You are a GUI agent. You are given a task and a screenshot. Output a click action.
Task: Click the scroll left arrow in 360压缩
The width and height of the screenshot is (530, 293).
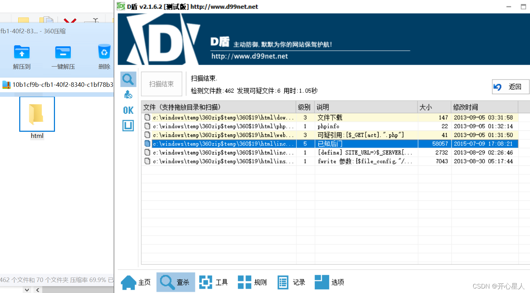tap(37, 290)
